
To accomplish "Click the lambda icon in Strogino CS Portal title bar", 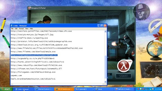I will click(29, 8).
